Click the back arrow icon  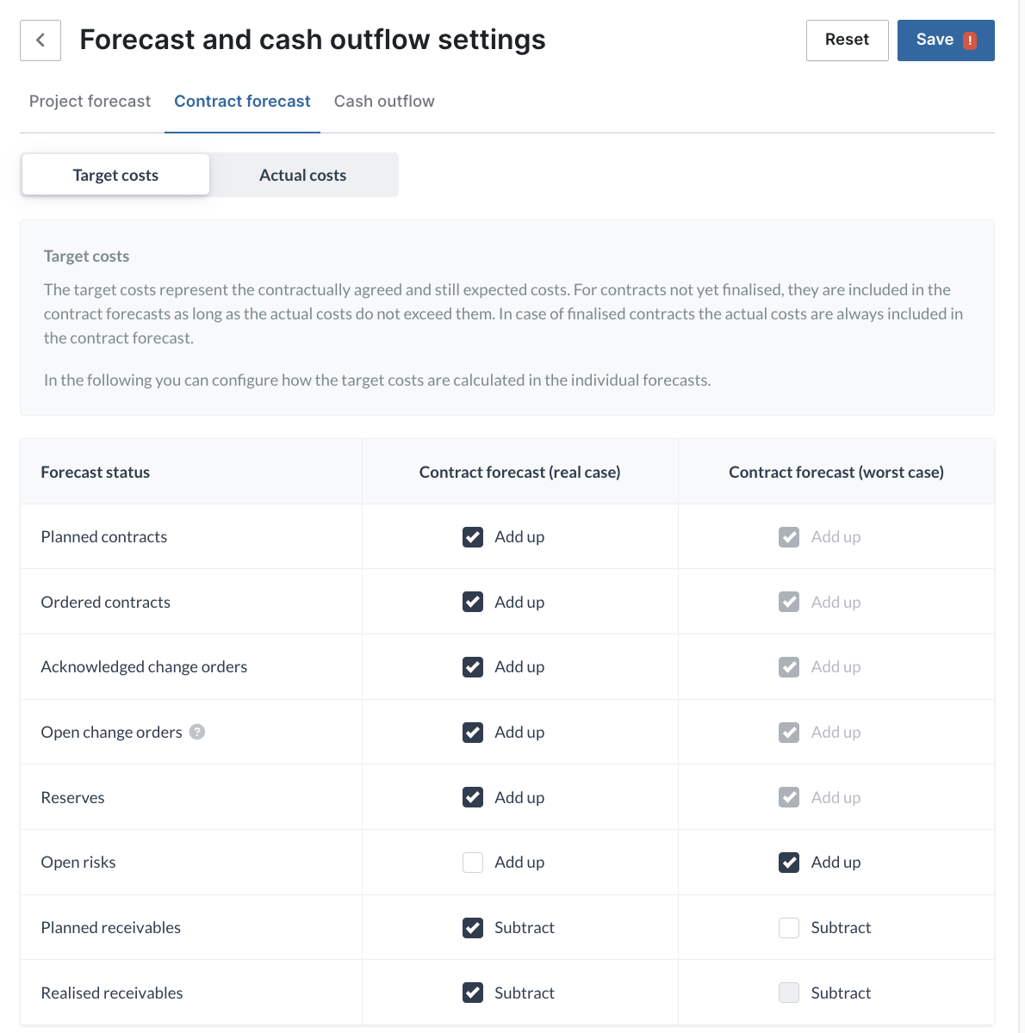[40, 40]
